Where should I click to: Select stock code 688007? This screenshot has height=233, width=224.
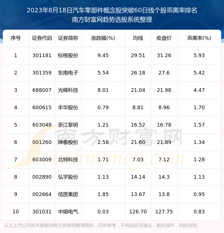coord(42,90)
